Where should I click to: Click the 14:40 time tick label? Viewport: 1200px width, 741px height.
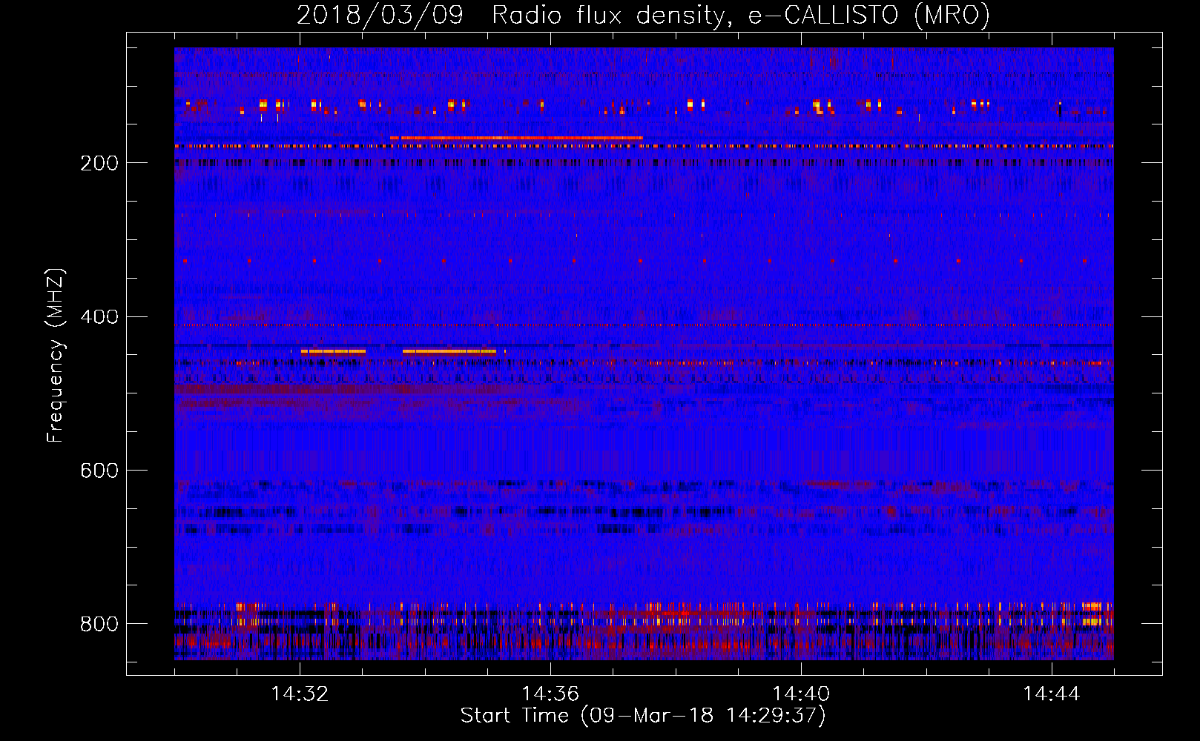coord(801,694)
